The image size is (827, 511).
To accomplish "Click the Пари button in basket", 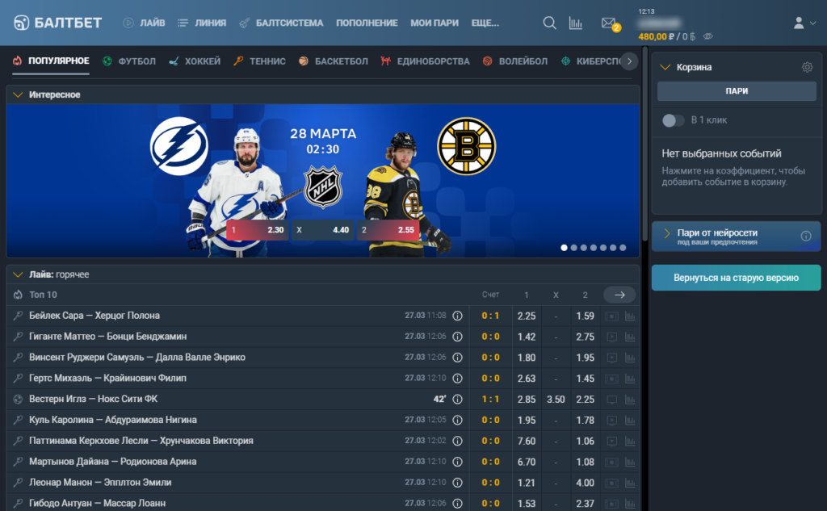I will 737,91.
